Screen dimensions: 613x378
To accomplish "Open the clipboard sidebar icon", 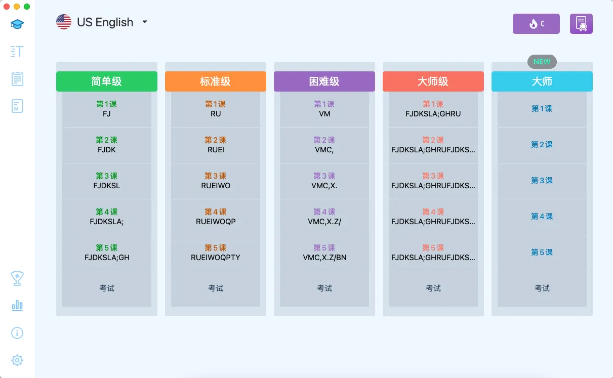I will point(17,78).
